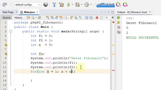
Task: Find previous occurrence icon
Action: pyautogui.click(x=52, y=18)
